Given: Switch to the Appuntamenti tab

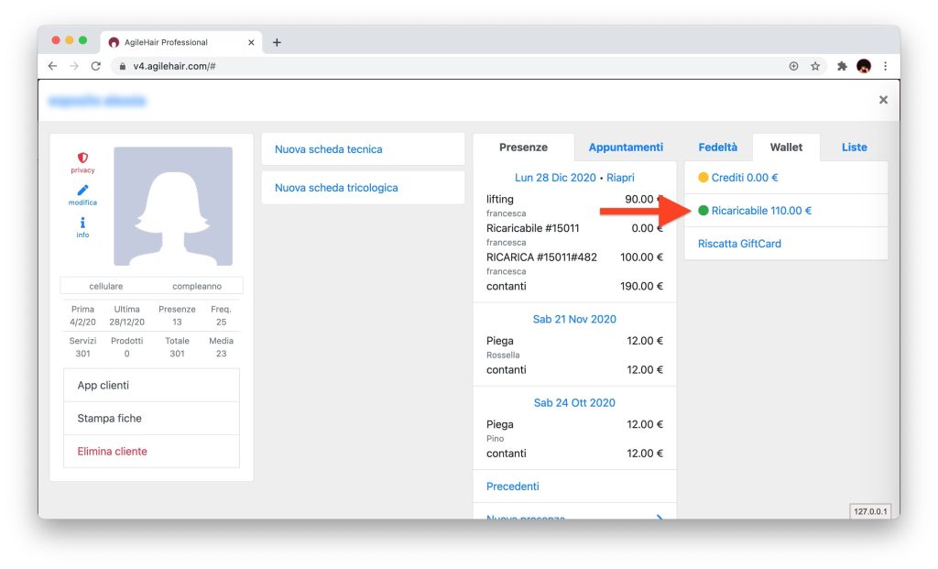Looking at the screenshot, I should (626, 148).
